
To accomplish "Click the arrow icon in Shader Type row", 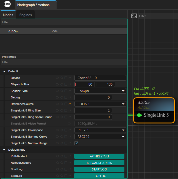I will (x=70, y=91).
